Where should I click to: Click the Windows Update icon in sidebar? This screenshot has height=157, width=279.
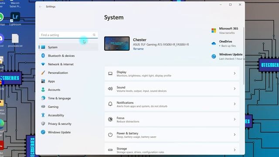(43, 132)
